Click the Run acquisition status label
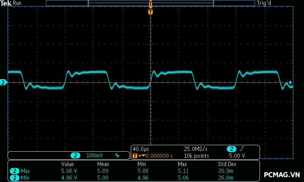Screen dimensions: 304x182 (17, 3)
